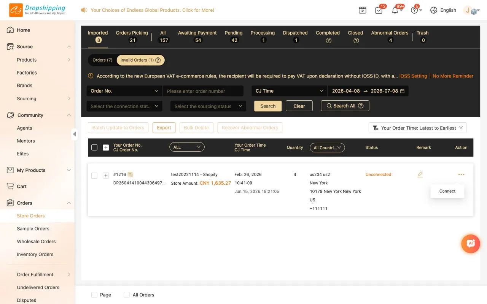This screenshot has height=304, width=487.
Task: Select the Orders (7) sub-tab
Action: [x=102, y=60]
